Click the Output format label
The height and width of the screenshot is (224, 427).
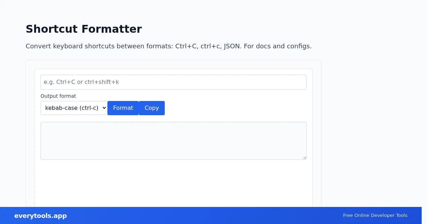(x=58, y=96)
